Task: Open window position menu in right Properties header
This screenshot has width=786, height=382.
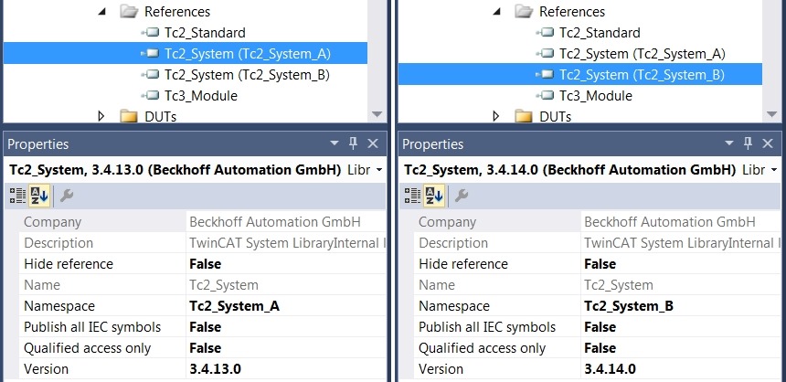Action: click(x=728, y=144)
